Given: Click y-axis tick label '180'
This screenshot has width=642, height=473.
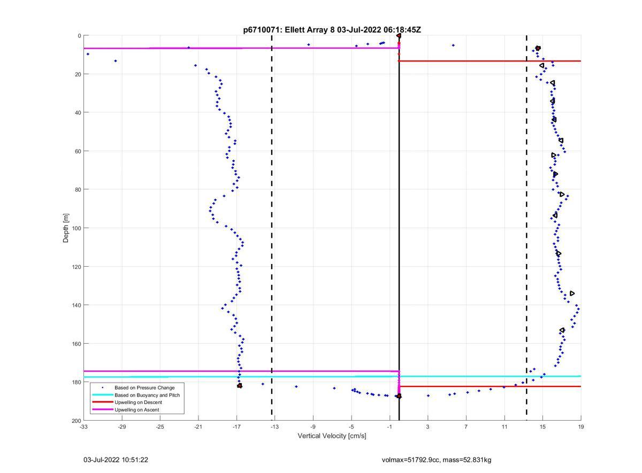Looking at the screenshot, I should point(76,382).
